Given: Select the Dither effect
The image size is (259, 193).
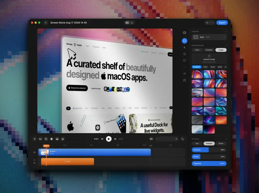Looking at the screenshot, I should [221, 143].
